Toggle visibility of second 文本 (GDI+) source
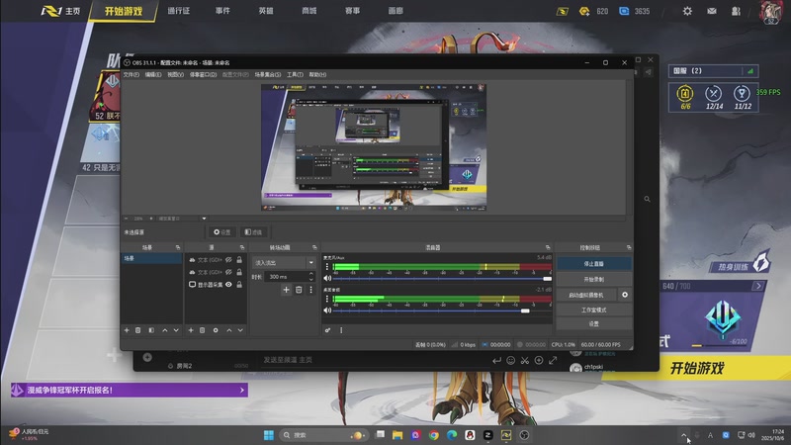The width and height of the screenshot is (791, 445). pyautogui.click(x=228, y=272)
